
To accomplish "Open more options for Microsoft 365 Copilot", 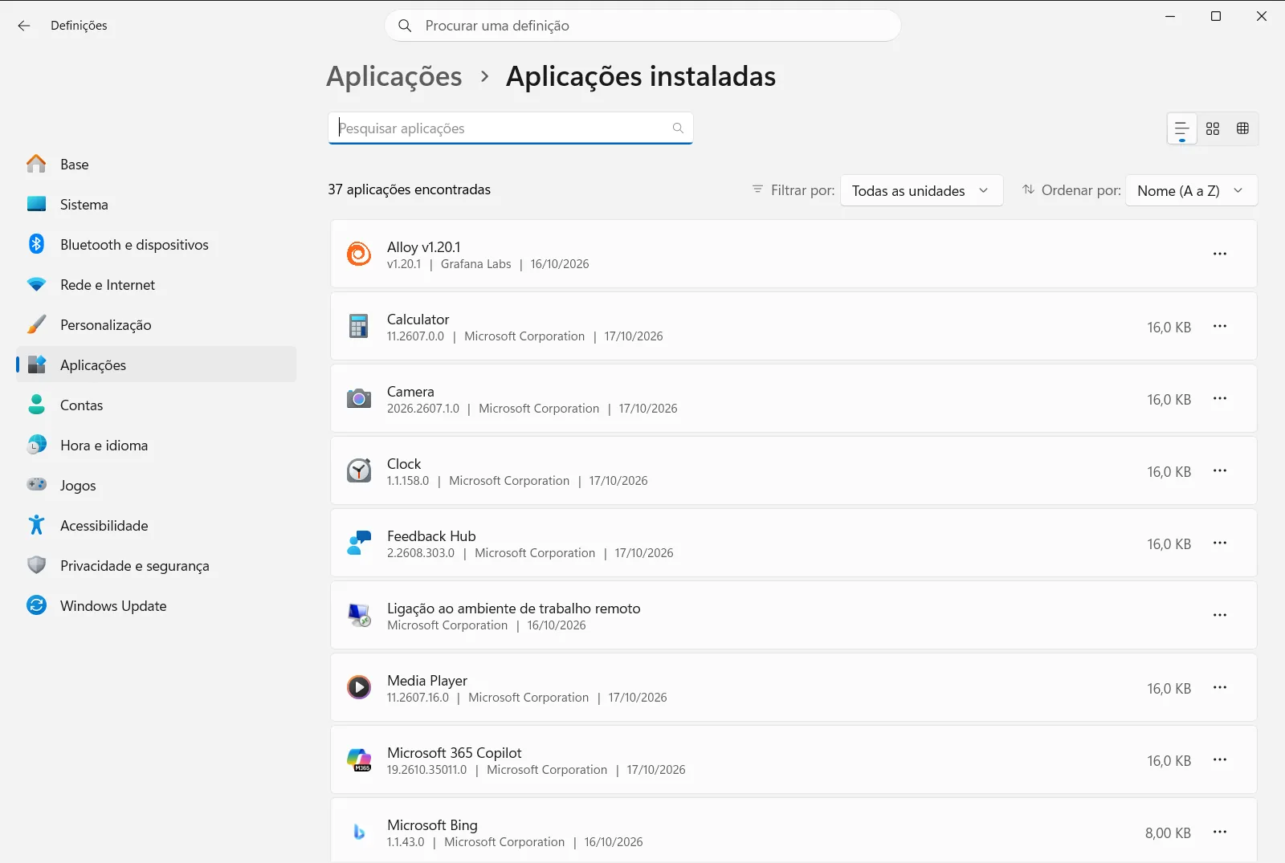I will (1220, 759).
